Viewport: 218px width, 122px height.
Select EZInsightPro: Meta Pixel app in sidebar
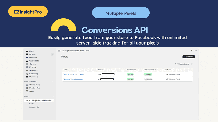point(39,101)
